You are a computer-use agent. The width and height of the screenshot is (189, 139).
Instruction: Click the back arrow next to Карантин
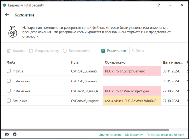pyautogui.click(x=7, y=14)
